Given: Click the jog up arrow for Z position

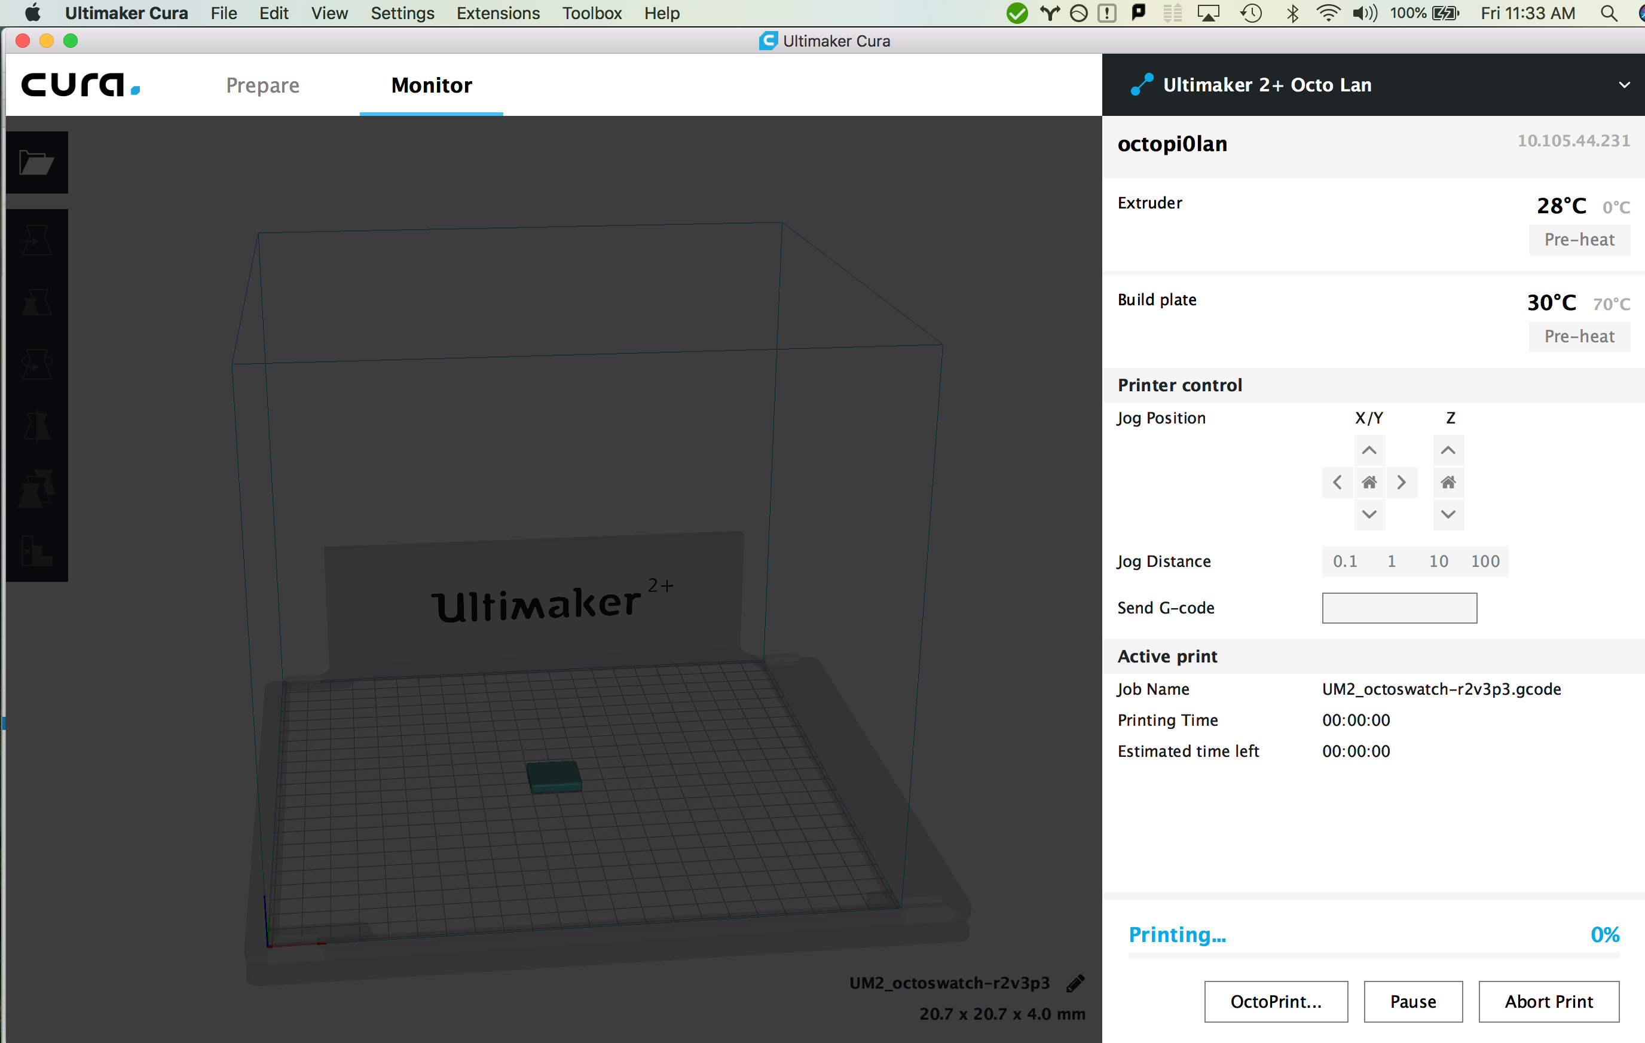Looking at the screenshot, I should [1448, 451].
